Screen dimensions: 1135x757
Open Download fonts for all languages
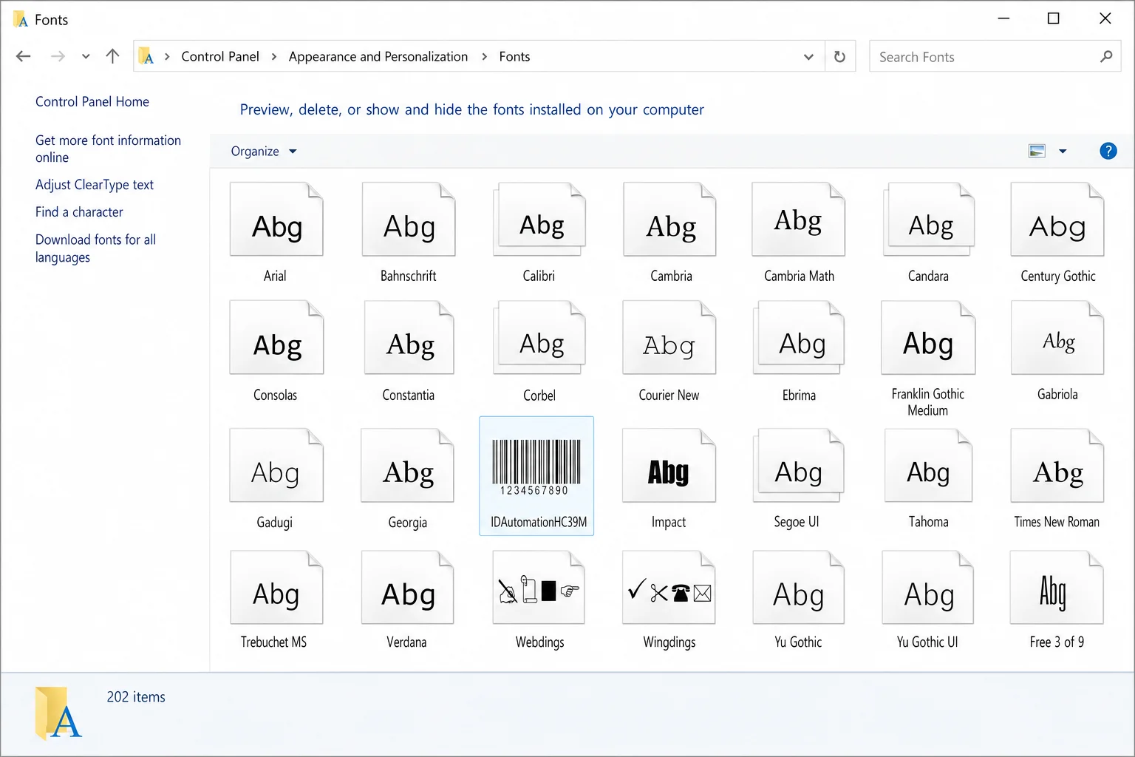[95, 248]
